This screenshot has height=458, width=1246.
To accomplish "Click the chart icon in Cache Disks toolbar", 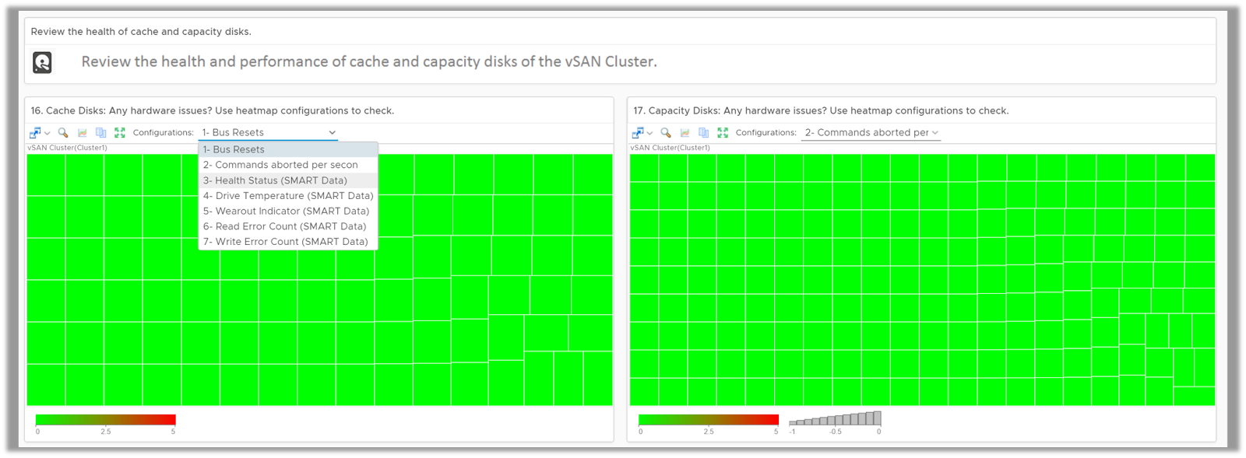I will pyautogui.click(x=83, y=133).
